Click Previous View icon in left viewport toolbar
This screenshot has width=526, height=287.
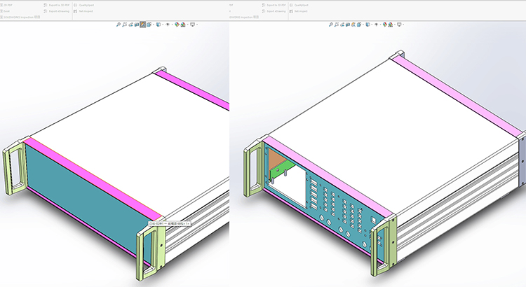(x=130, y=24)
